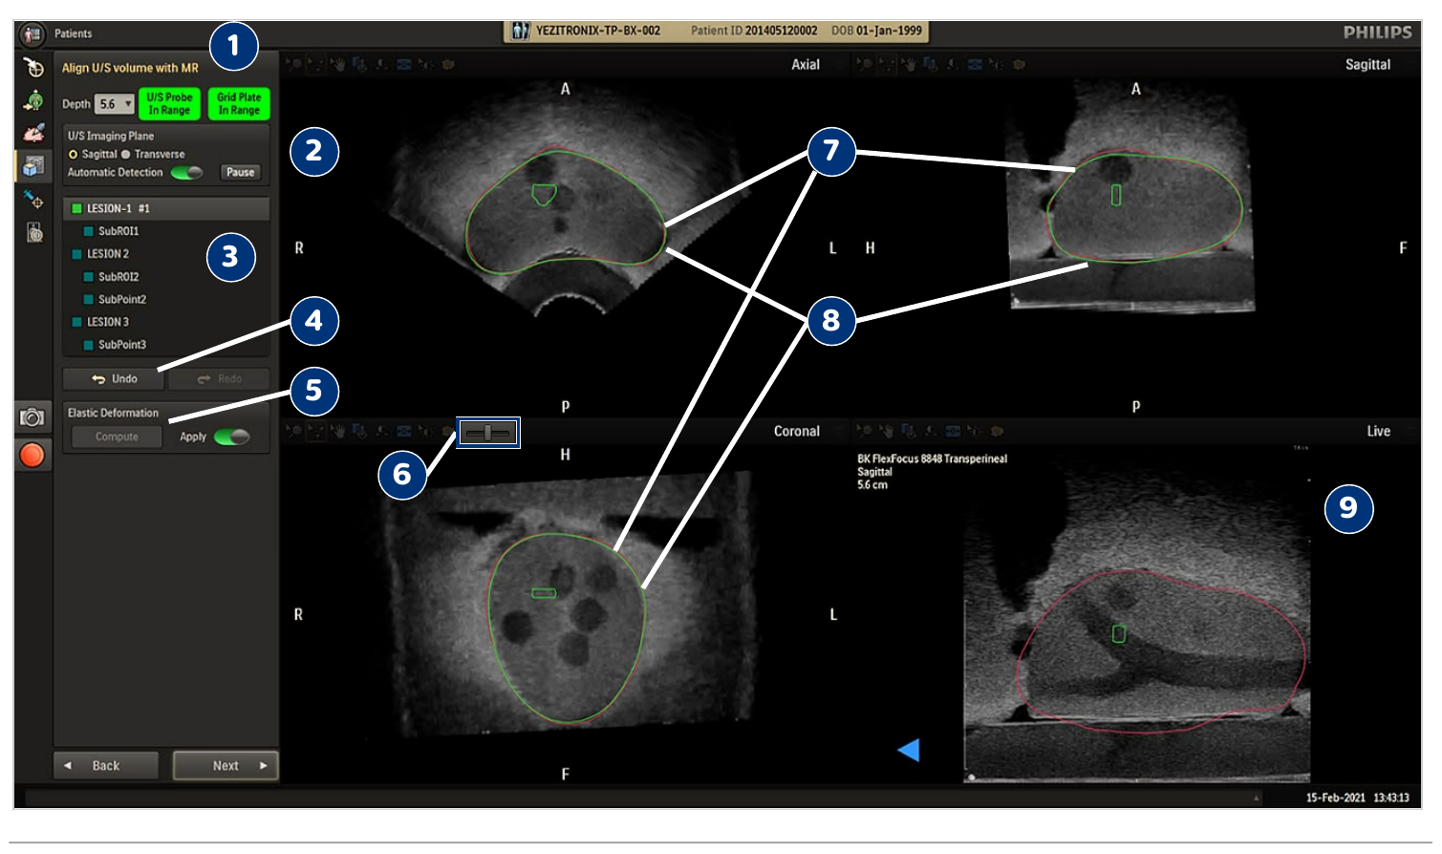This screenshot has width=1442, height=854.
Task: Click the red record button
Action: click(x=32, y=455)
